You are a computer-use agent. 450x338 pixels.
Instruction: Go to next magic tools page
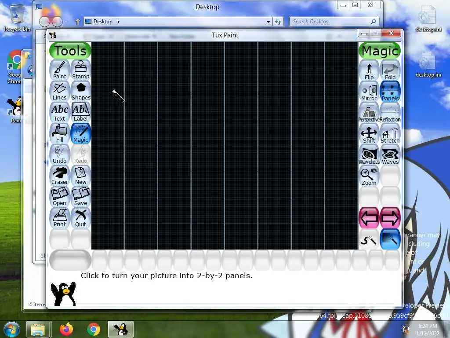pos(390,218)
